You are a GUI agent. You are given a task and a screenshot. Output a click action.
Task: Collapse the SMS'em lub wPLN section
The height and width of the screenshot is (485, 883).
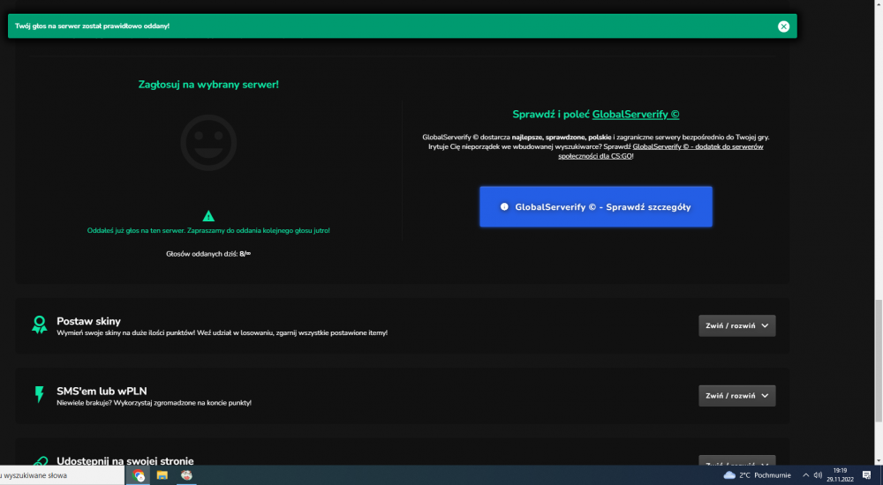pyautogui.click(x=736, y=396)
